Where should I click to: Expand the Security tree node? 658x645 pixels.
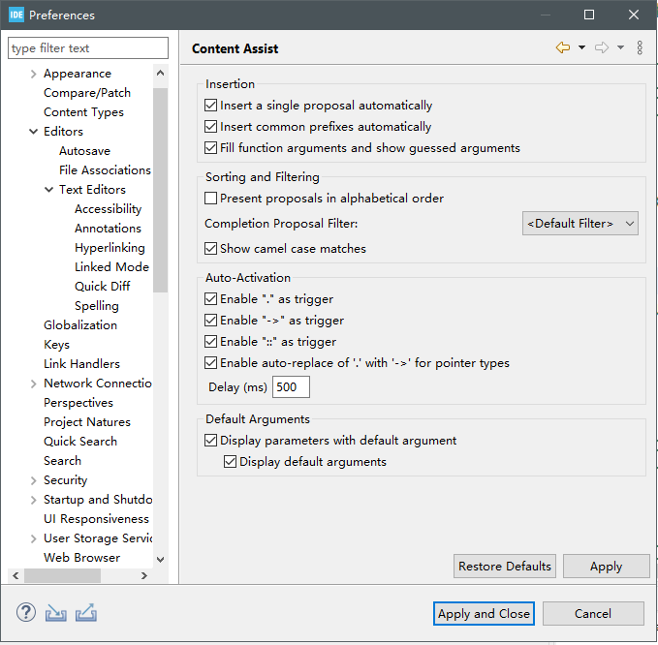(34, 480)
